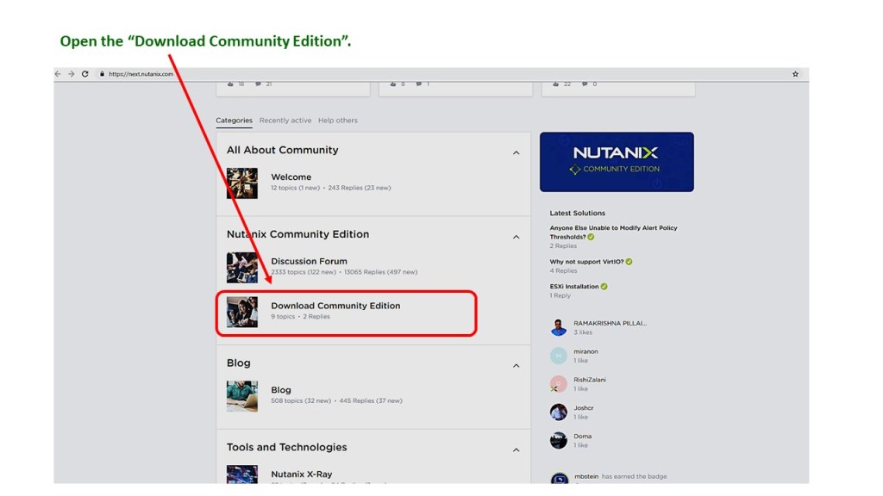This screenshot has height=496, width=883.
Task: Open the ESXi Installation solution link
Action: [x=573, y=287]
